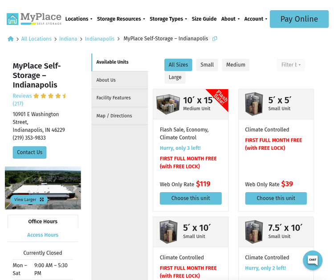Image resolution: width=334 pixels, height=280 pixels.
Task: Open the Filter dropdown
Action: click(291, 65)
